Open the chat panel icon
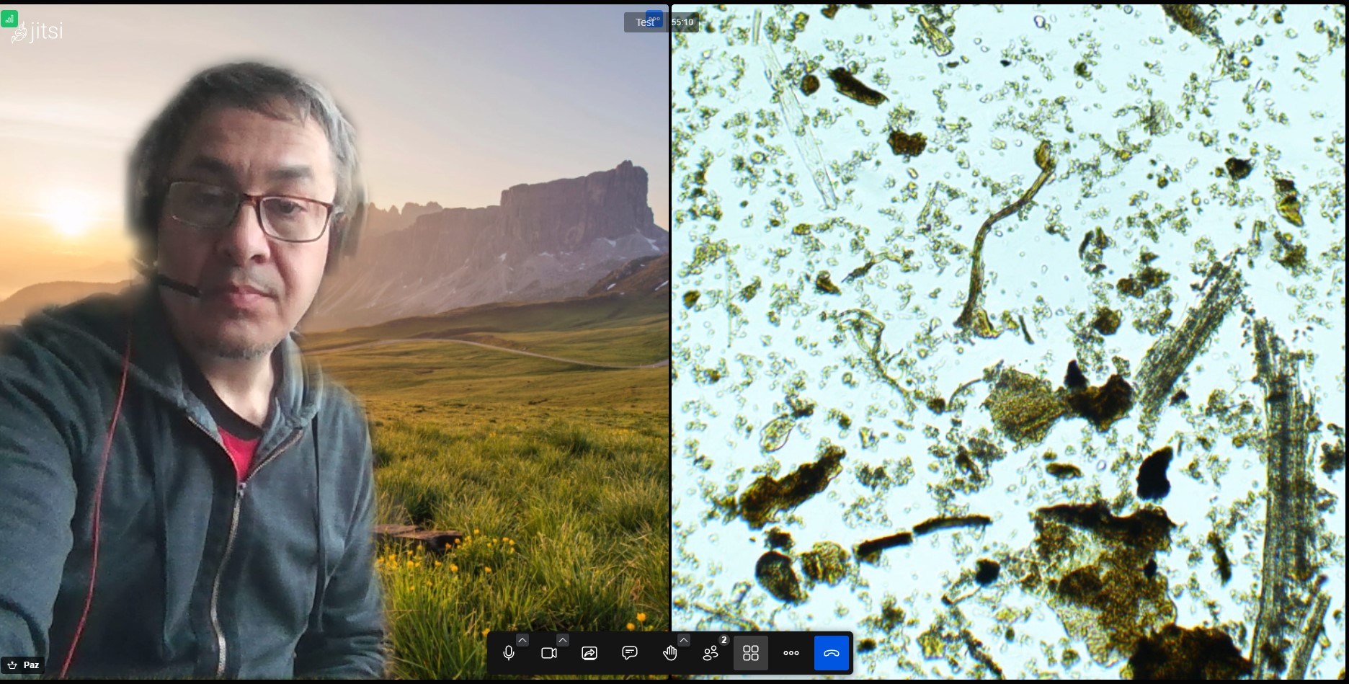The image size is (1349, 684). [x=631, y=653]
